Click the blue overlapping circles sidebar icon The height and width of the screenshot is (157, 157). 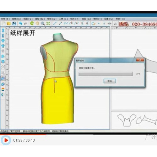[x=3, y=84]
